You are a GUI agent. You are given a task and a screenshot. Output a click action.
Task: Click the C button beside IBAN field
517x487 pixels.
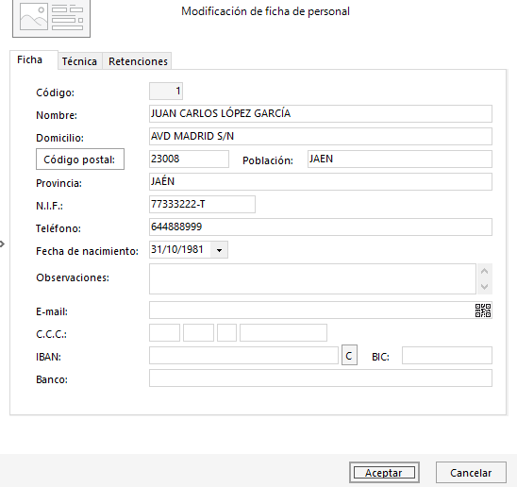tap(349, 356)
